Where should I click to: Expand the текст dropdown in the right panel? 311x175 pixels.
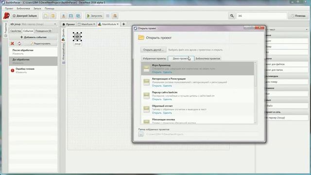(x=307, y=30)
